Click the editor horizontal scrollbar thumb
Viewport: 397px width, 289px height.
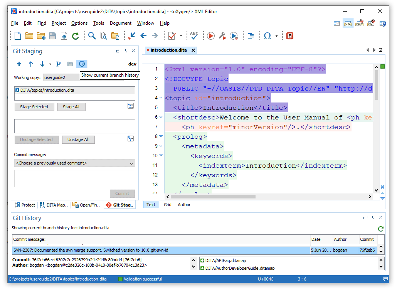tap(213, 197)
